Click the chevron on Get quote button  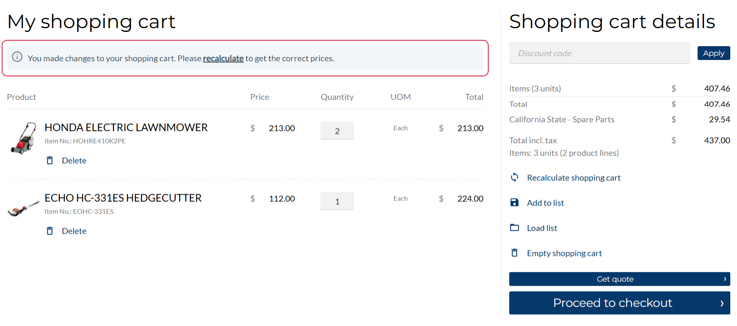click(x=725, y=279)
